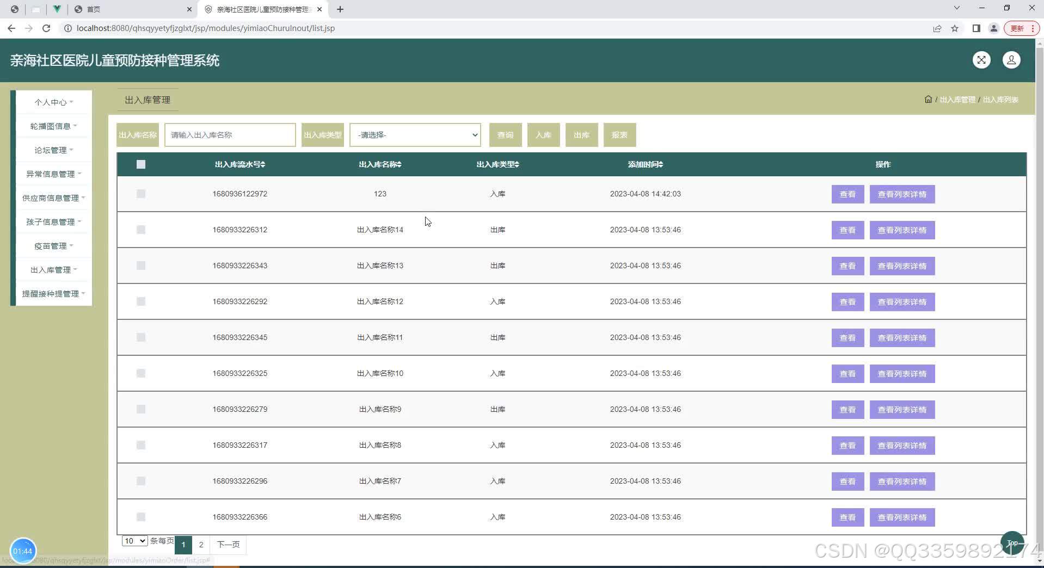Image resolution: width=1044 pixels, height=568 pixels.
Task: Check the row for 出入库名称14
Action: pos(141,230)
